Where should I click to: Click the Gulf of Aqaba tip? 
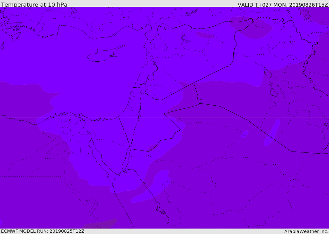click(130, 147)
